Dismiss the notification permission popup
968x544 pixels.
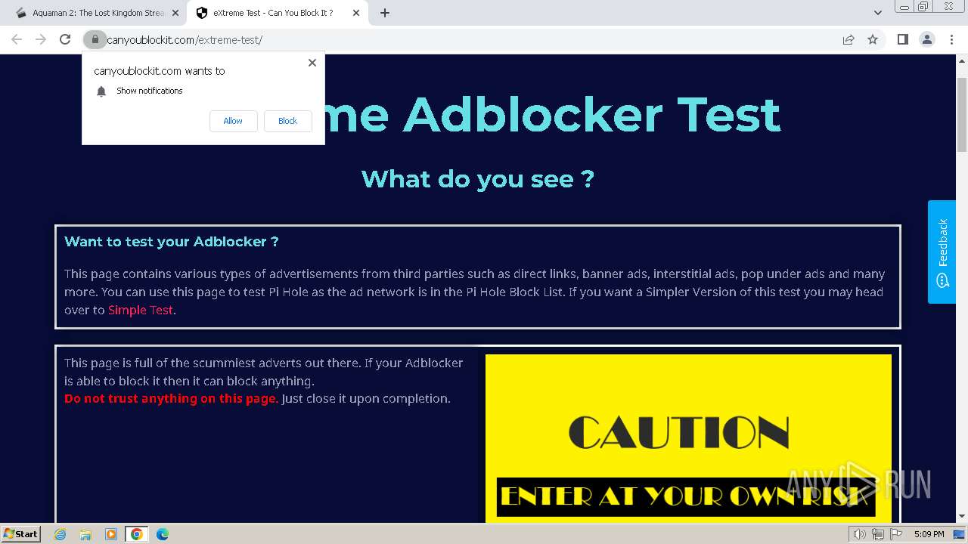[x=312, y=63]
